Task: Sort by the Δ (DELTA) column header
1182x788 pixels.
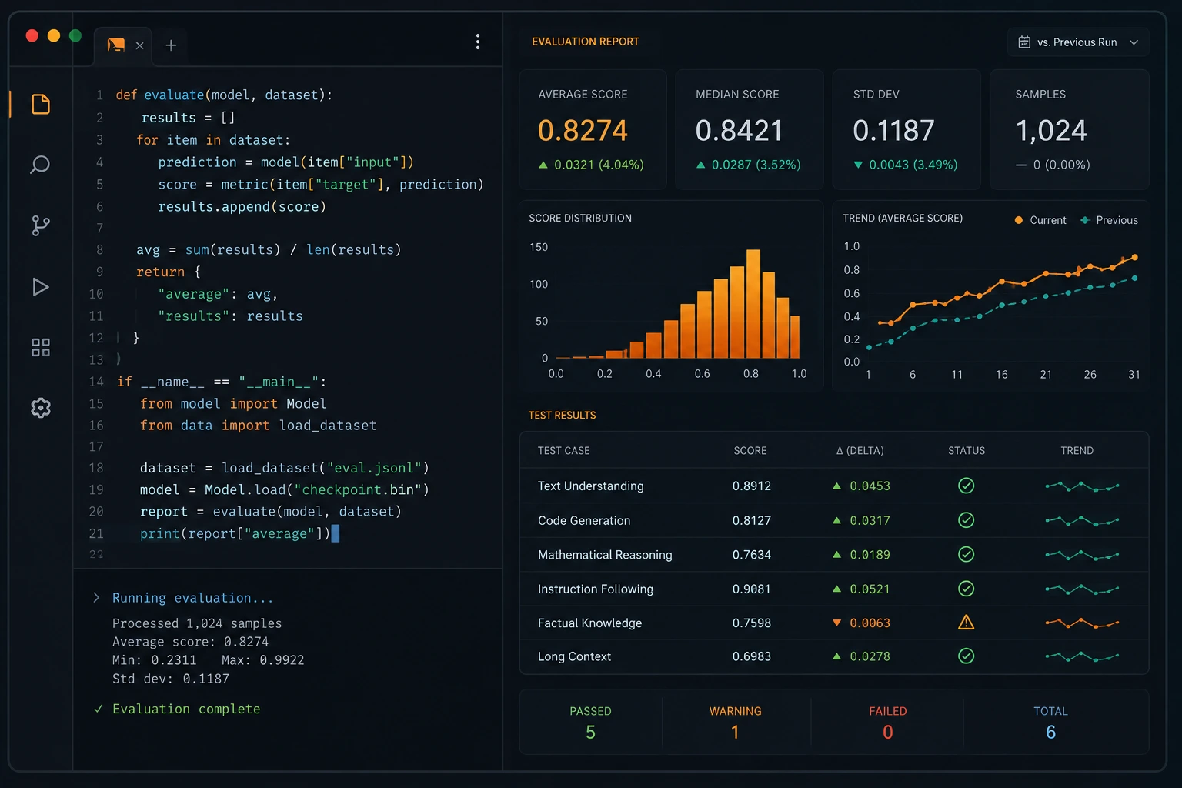Action: pyautogui.click(x=860, y=451)
